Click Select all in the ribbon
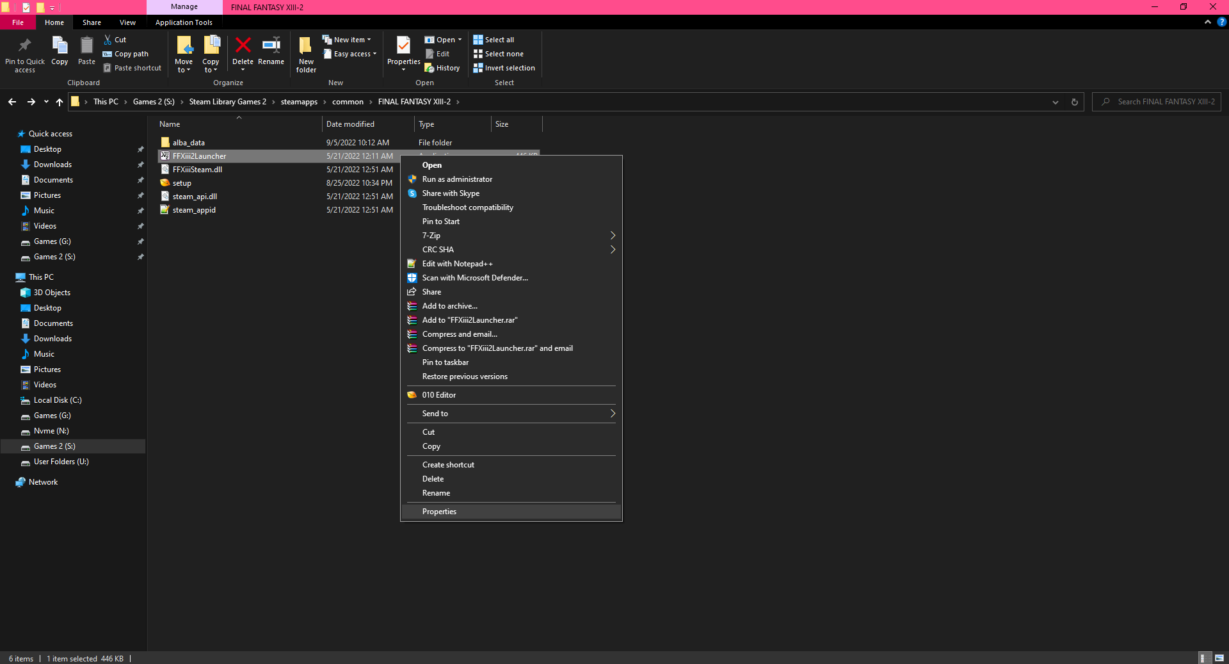 (494, 40)
